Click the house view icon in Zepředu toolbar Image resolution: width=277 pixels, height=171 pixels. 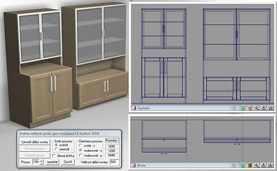[250, 108]
